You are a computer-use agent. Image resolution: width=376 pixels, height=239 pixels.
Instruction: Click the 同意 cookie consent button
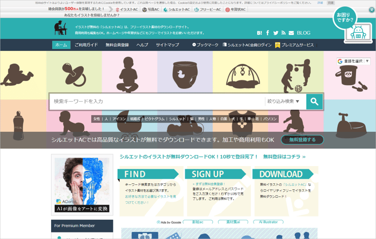tap(331, 3)
